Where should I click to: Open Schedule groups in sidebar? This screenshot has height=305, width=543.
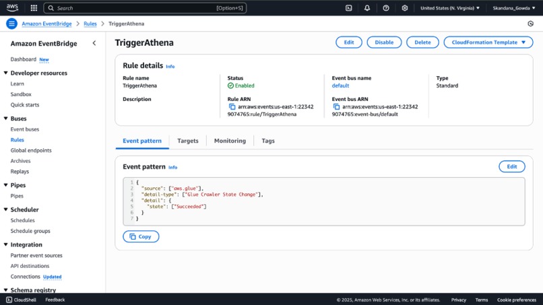(30, 231)
